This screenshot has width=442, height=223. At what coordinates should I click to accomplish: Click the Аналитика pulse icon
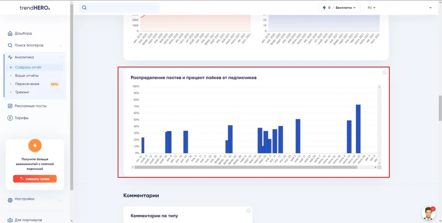pos(10,57)
